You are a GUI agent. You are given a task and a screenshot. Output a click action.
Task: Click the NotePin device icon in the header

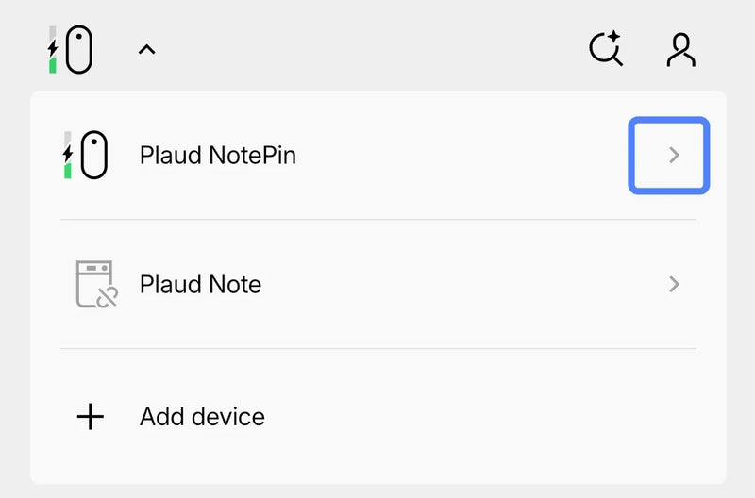coord(79,51)
